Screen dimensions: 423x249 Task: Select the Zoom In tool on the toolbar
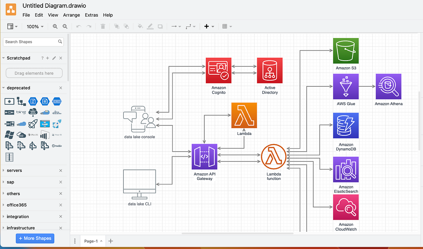pos(55,26)
